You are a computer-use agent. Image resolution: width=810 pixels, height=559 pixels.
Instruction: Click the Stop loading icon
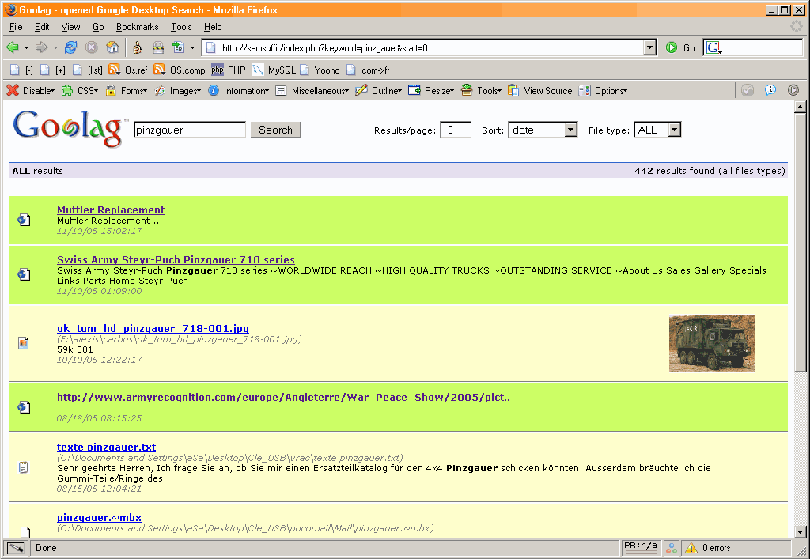(x=92, y=47)
